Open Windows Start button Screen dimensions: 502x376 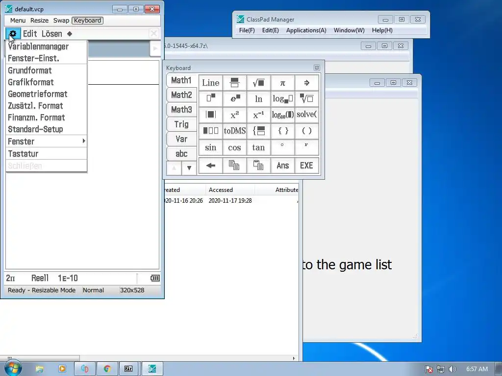tap(13, 369)
